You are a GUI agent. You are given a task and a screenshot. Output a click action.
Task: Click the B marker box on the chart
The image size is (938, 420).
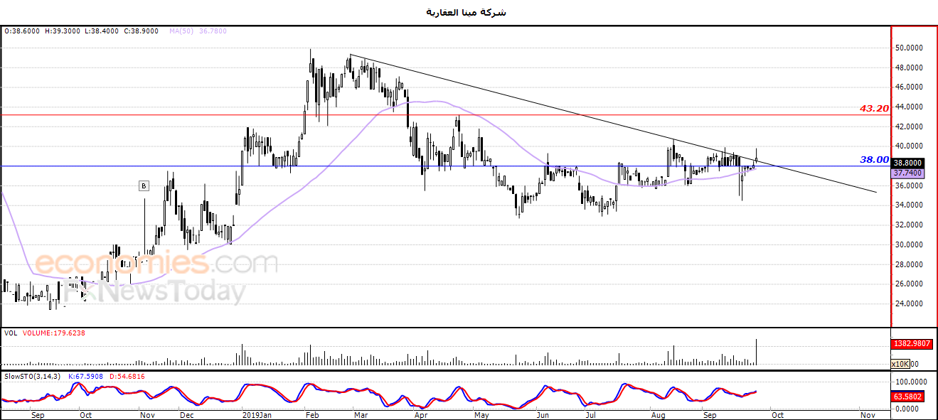tap(144, 186)
